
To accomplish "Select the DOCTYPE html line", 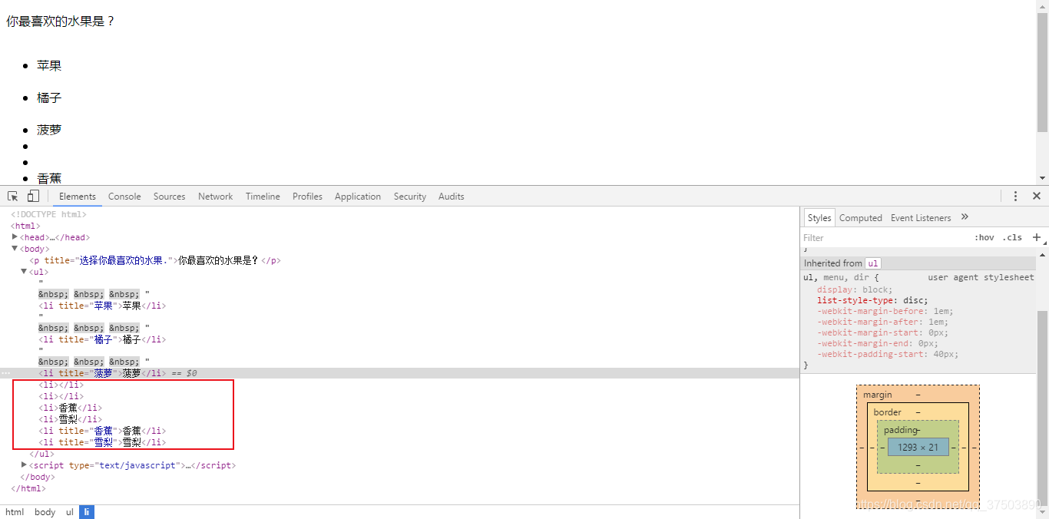I will [x=48, y=214].
